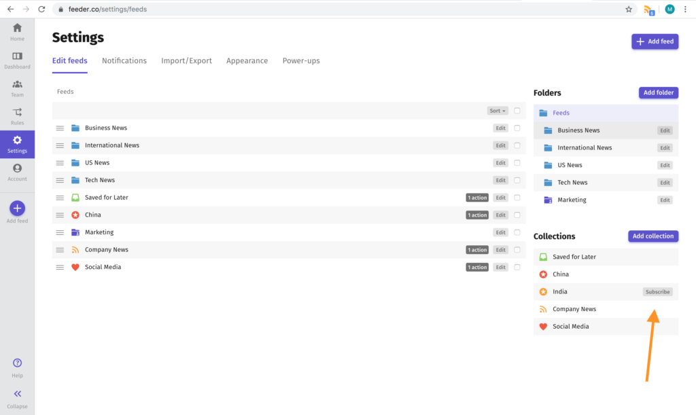
Task: Reload the page with refresh icon
Action: 41,9
